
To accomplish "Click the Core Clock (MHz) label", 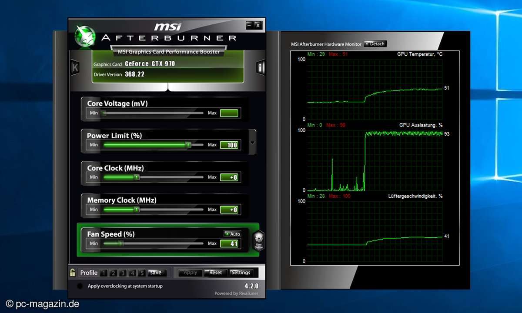I will 115,168.
